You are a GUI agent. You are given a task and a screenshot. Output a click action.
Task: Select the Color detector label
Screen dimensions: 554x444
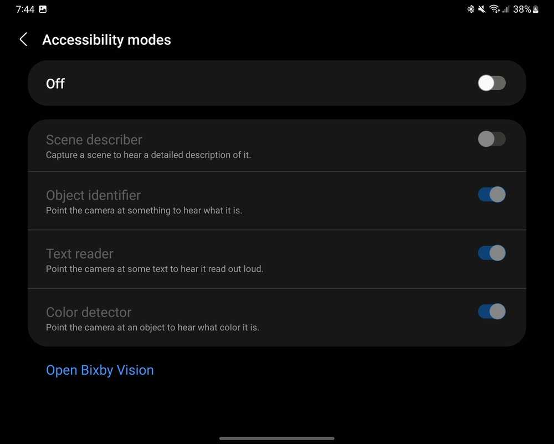click(x=89, y=312)
